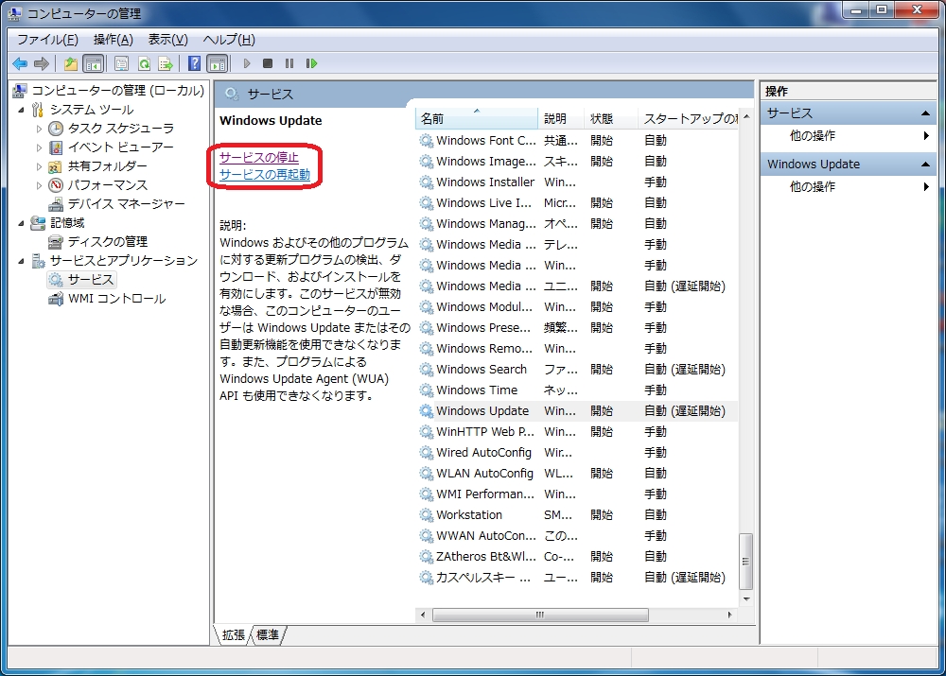Select the ZAtheros Bt&Wl... service name
The image size is (946, 676).
tap(485, 557)
